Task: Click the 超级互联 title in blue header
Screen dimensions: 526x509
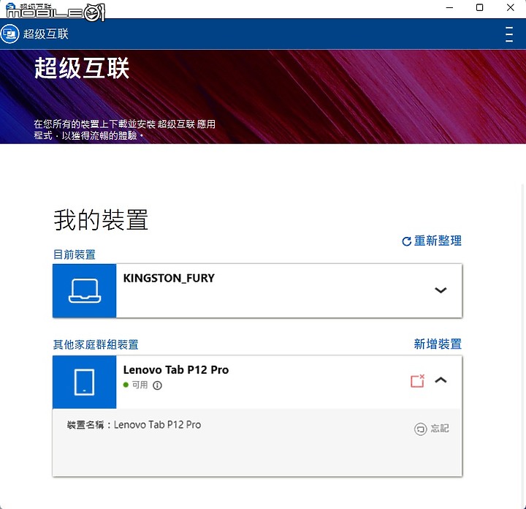Action: point(45,34)
